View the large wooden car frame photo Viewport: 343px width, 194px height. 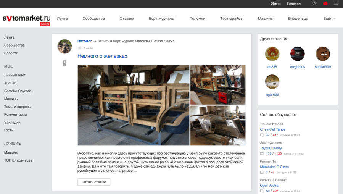pos(134,105)
